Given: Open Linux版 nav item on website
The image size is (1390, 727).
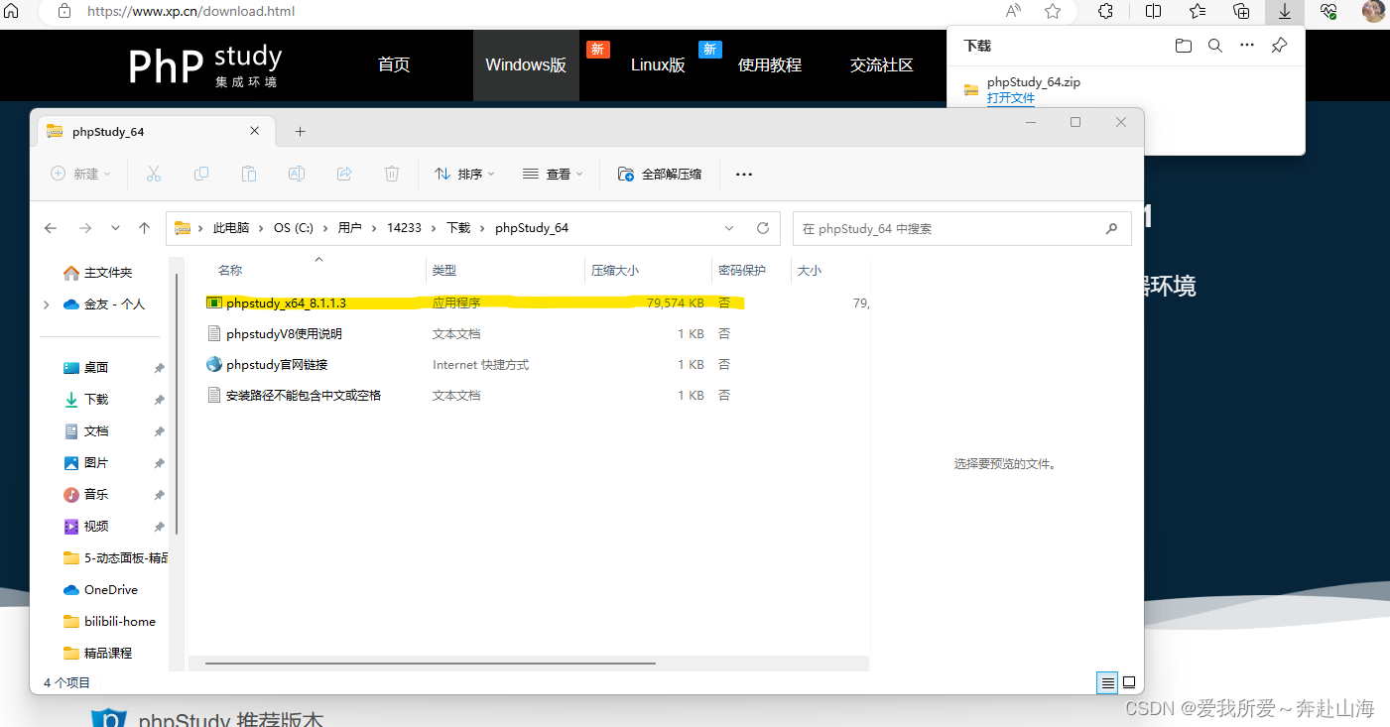Looking at the screenshot, I should point(658,64).
